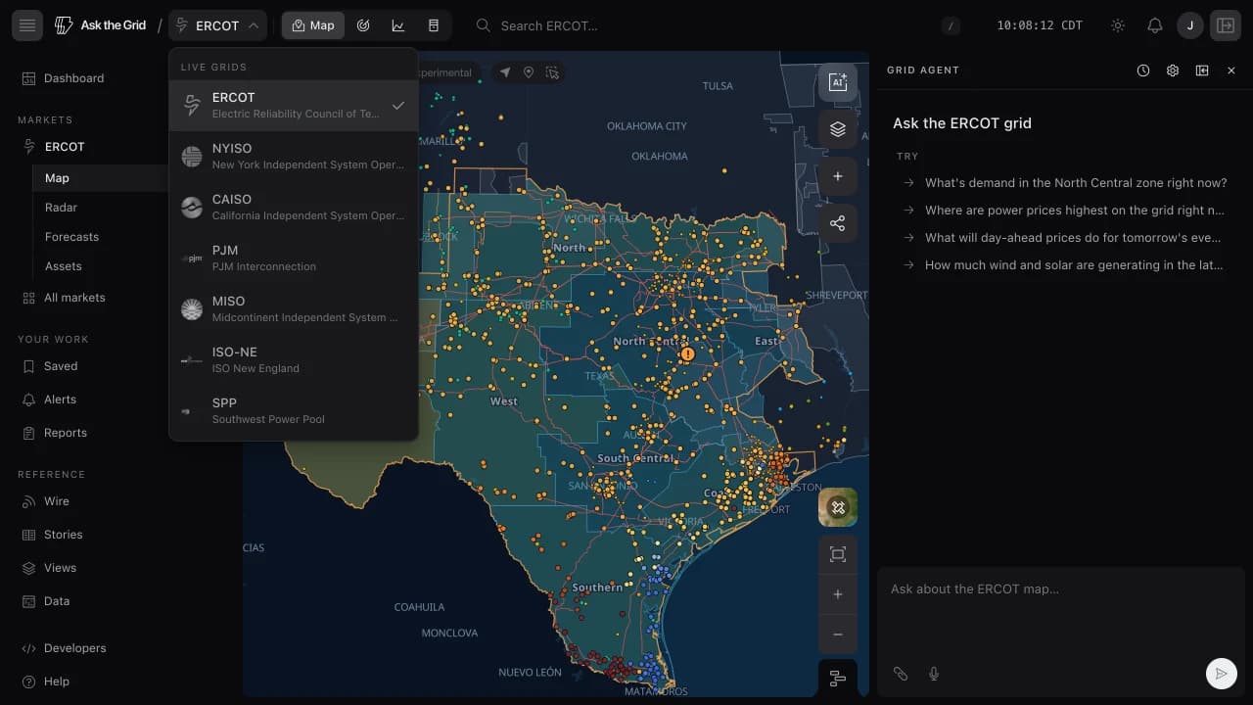Select the pin marker map tool
Screen dimensions: 1253x705
pyautogui.click(x=529, y=72)
